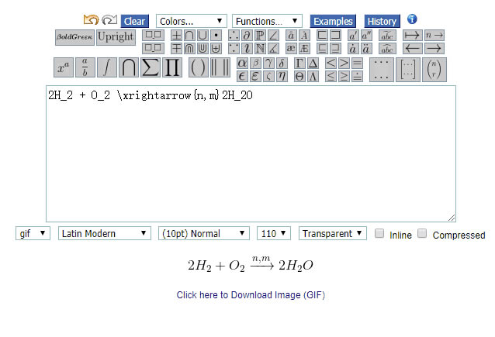Insert capital Gamma symbol
Image resolution: width=495 pixels, height=337 pixels.
click(299, 64)
